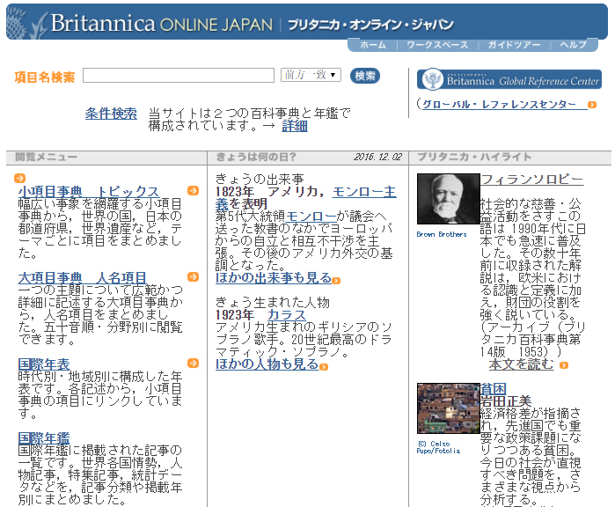Image resolution: width=615 pixels, height=507 pixels.
Task: Click the hillside houses photo beside 貧困
Action: pyautogui.click(x=449, y=408)
